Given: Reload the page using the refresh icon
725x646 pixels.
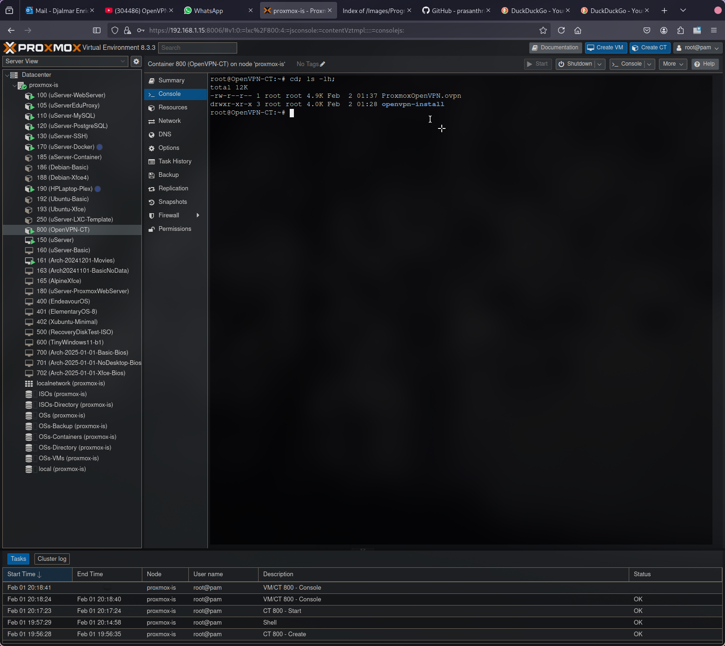Looking at the screenshot, I should 561,30.
